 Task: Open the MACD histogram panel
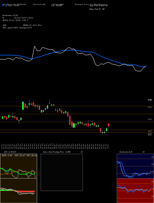point(18,191)
